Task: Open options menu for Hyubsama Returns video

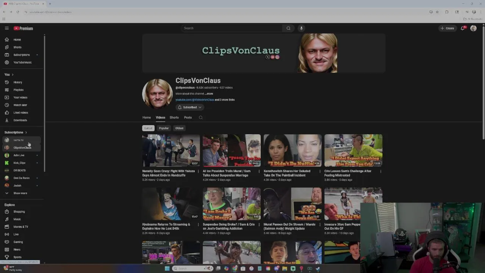Action: pos(198,224)
